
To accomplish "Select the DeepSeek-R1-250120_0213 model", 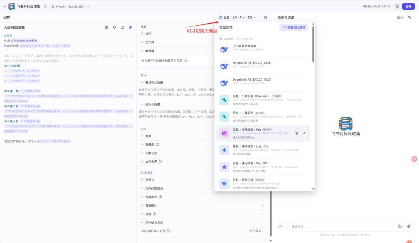I will point(263,83).
